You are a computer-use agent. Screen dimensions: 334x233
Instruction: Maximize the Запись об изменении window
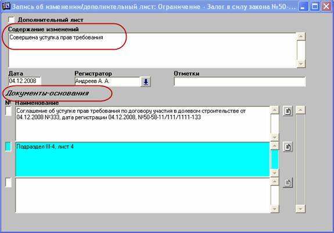pos(315,6)
